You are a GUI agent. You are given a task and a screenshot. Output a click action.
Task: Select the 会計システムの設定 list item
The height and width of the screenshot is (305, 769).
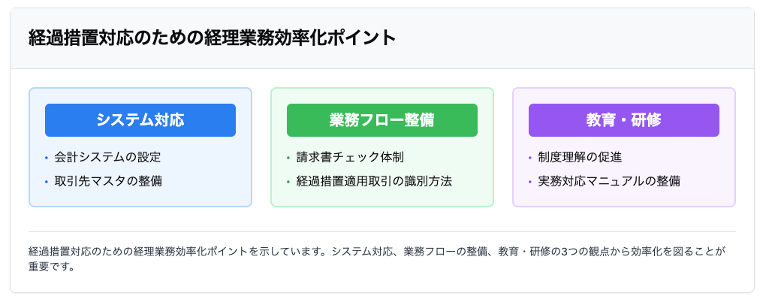[107, 158]
